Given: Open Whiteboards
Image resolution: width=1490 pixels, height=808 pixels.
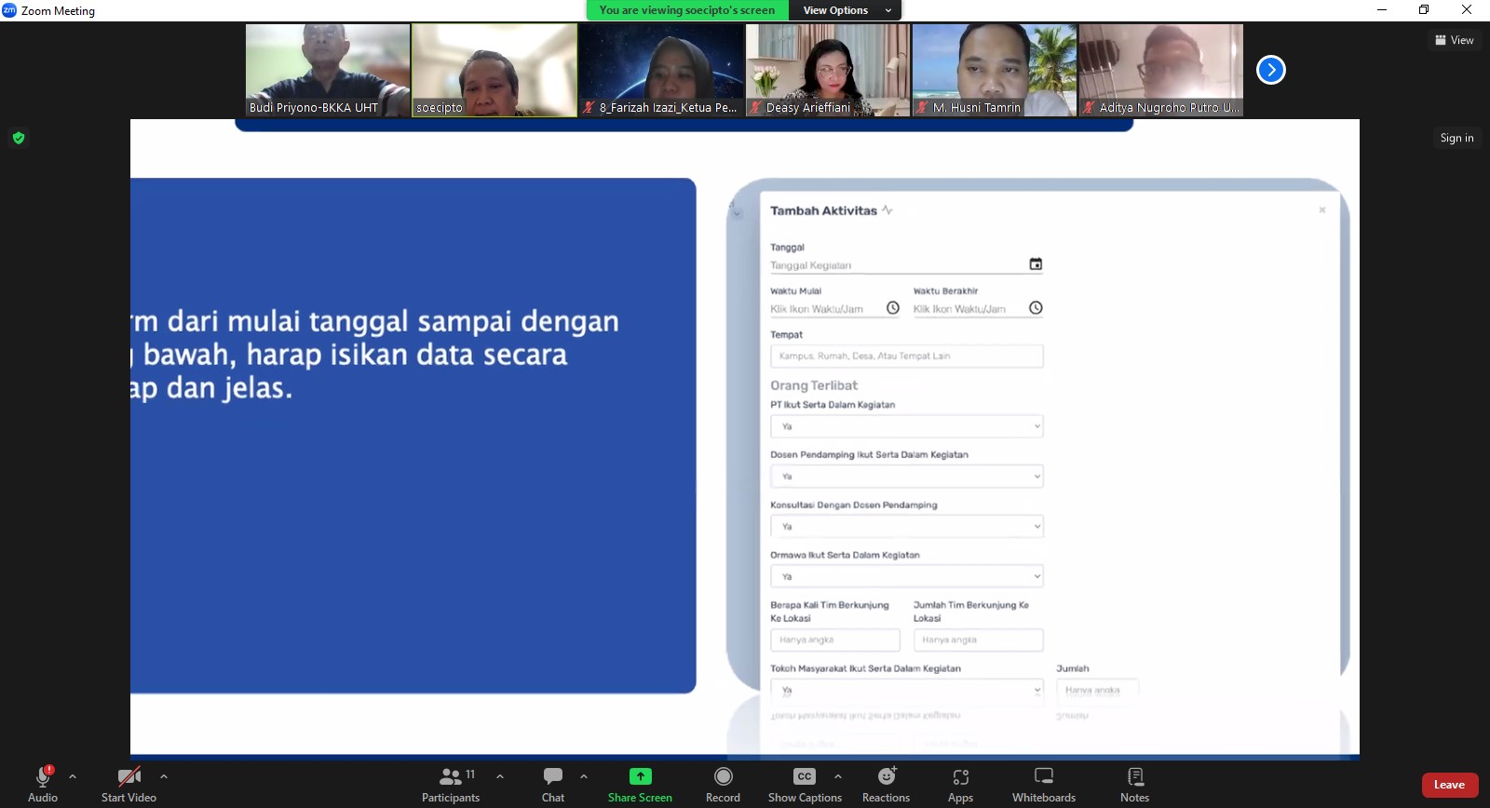Looking at the screenshot, I should tap(1044, 784).
